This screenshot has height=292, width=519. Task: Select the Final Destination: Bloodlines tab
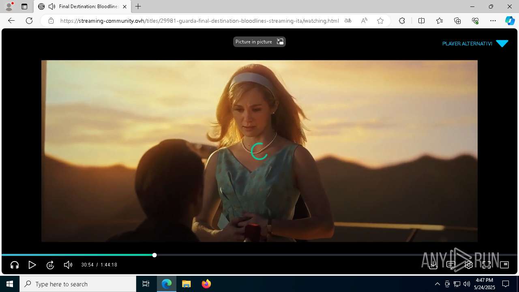coord(82,6)
